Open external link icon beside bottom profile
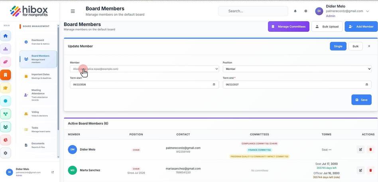Viewport: 378px width, 182px height. pos(53,172)
